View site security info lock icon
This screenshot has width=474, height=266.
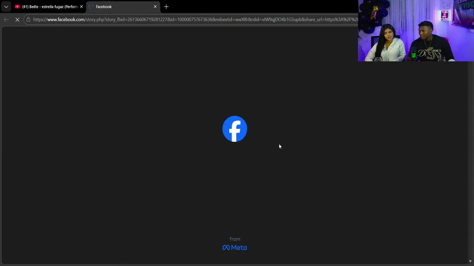tap(28, 20)
